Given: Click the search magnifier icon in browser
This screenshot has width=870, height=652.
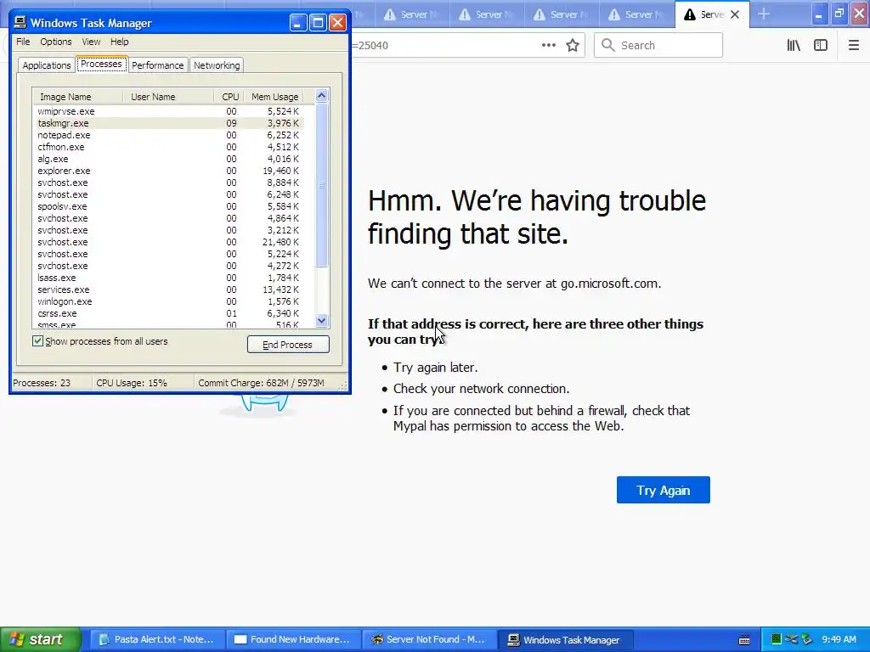Looking at the screenshot, I should pos(608,46).
